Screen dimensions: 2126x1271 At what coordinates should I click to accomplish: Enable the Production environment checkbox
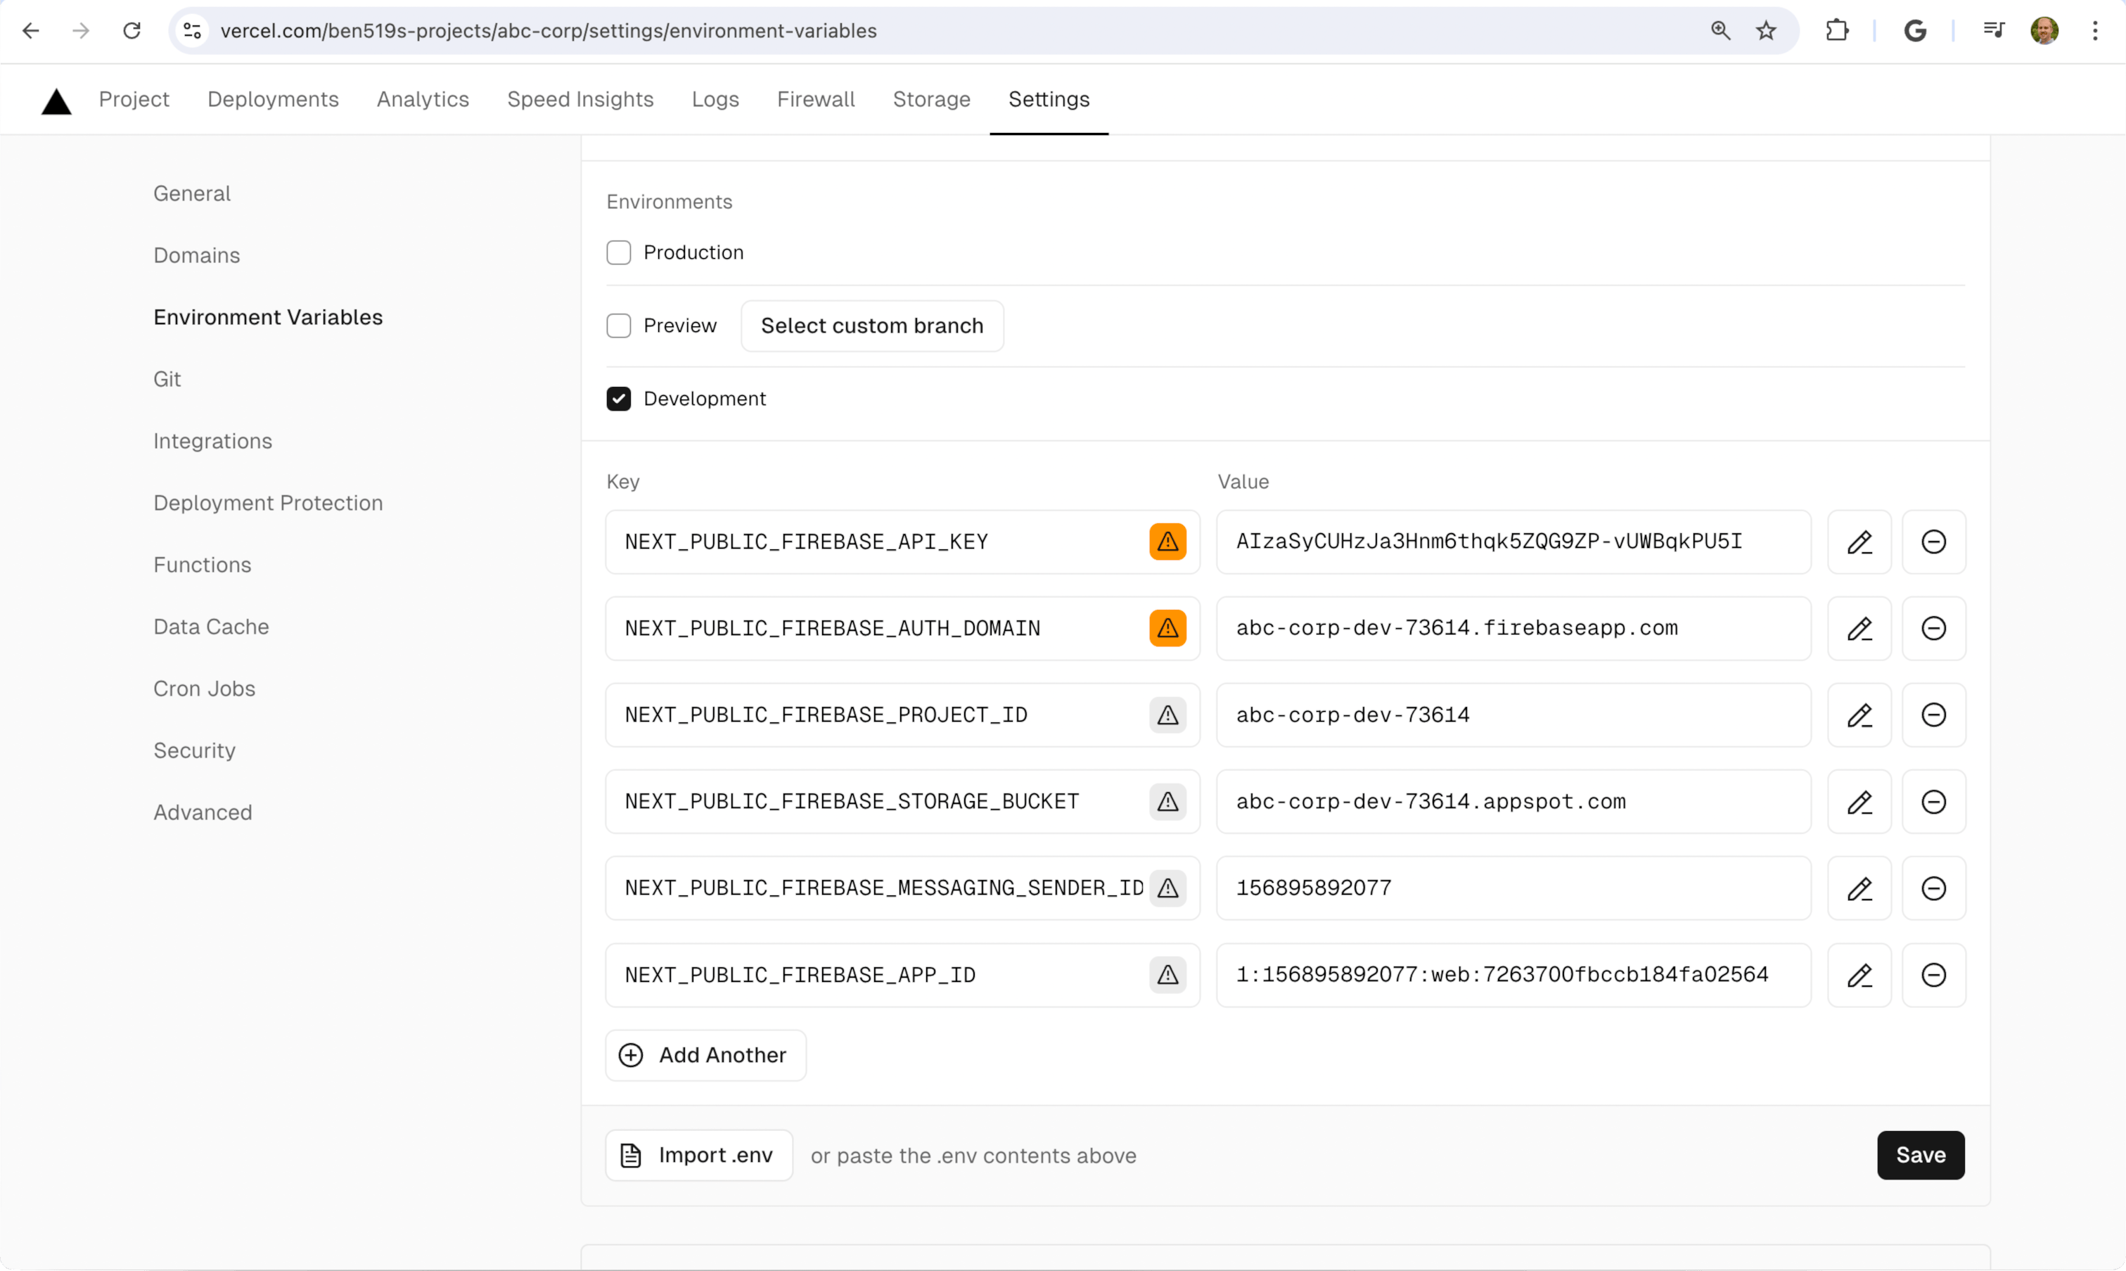click(x=618, y=251)
